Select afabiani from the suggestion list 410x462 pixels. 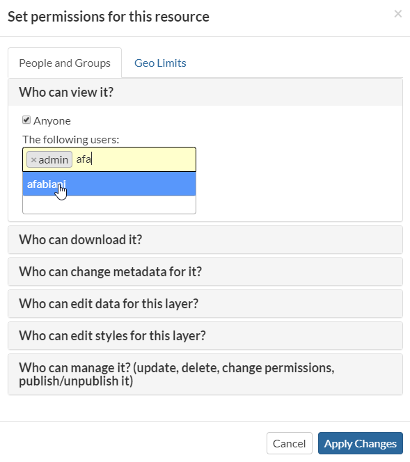click(109, 184)
